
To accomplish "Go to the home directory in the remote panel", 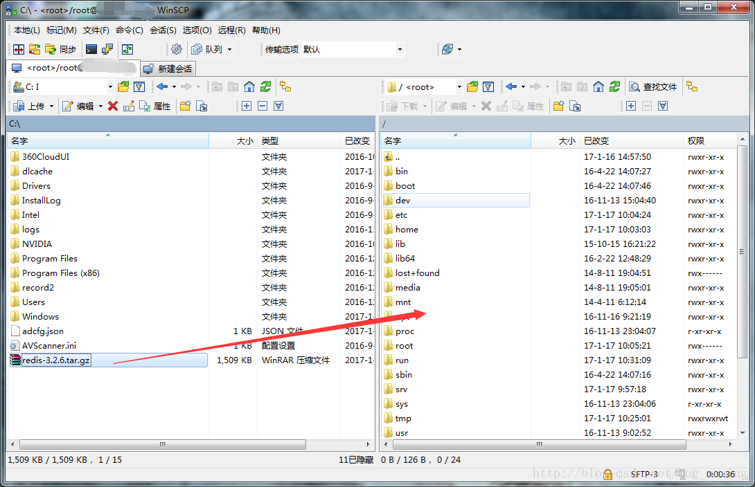I will click(598, 86).
